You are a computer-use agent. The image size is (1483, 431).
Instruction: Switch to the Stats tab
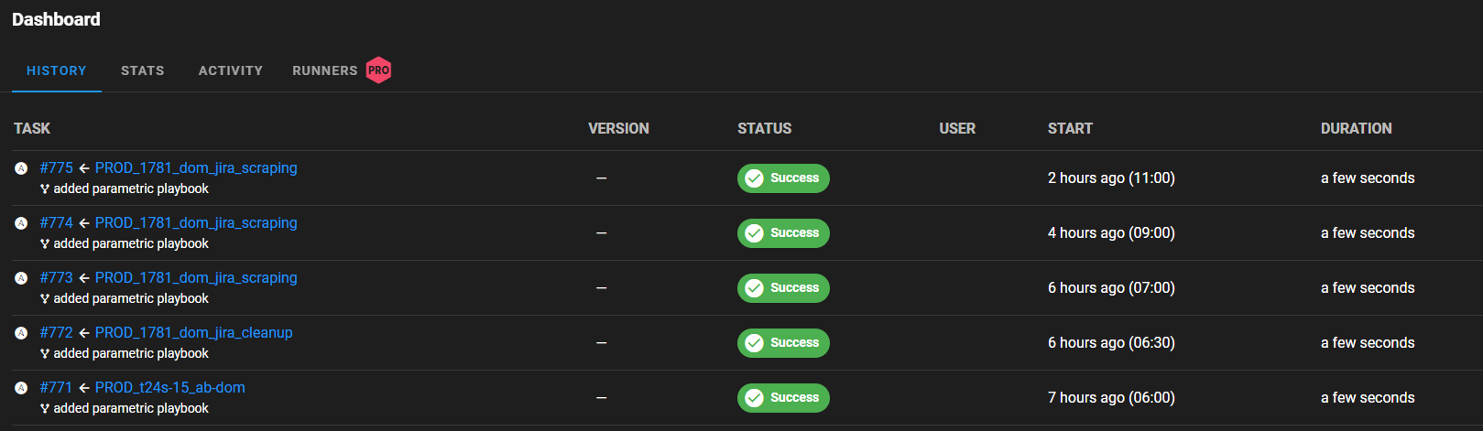click(143, 70)
